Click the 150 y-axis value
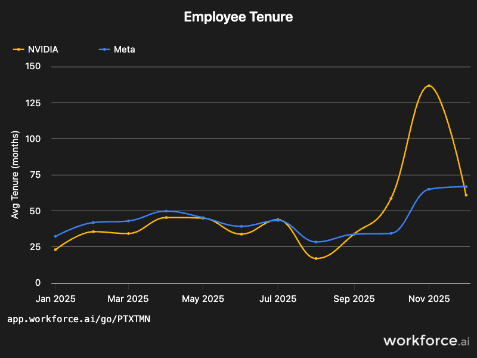 click(33, 66)
